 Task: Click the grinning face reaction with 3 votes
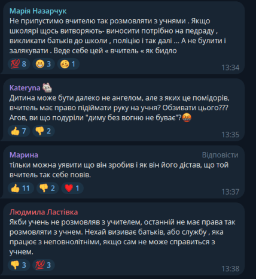(x=44, y=64)
